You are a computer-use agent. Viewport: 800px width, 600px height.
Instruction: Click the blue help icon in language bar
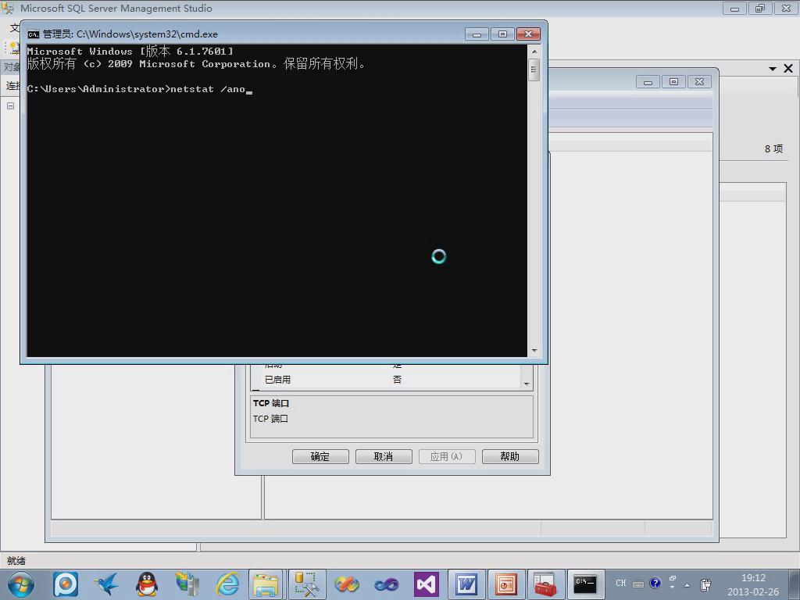click(x=655, y=583)
